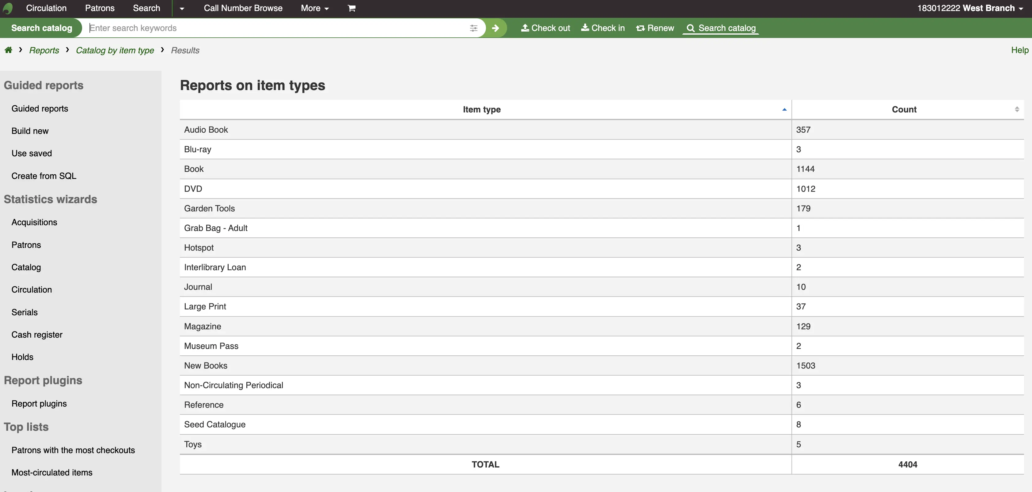Open the Help link
The width and height of the screenshot is (1032, 492).
click(1019, 50)
